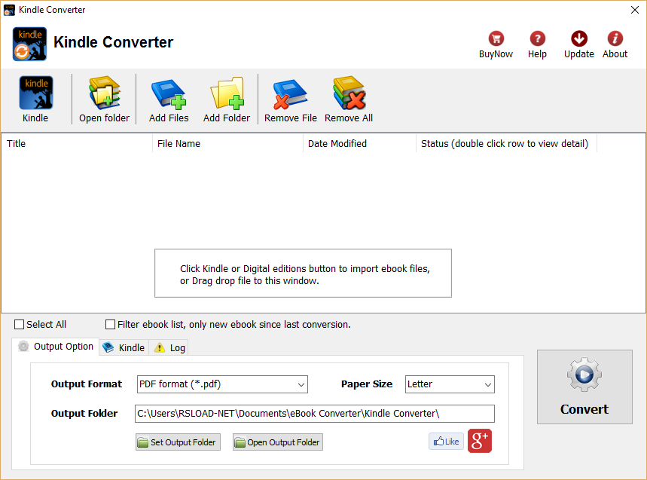This screenshot has height=480, width=647.
Task: Click the import ebook files hint box
Action: pos(303,273)
